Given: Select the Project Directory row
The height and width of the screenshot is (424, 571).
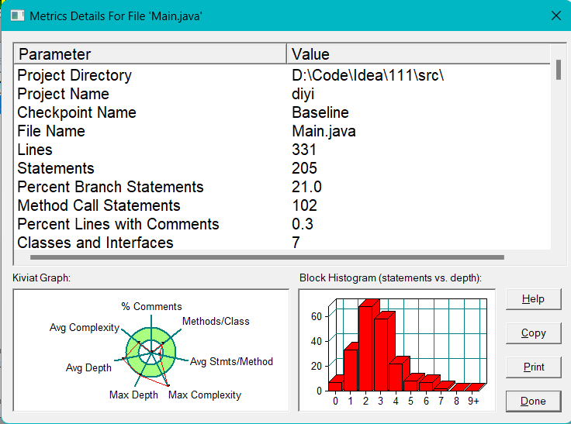Looking at the screenshot, I should [282, 75].
